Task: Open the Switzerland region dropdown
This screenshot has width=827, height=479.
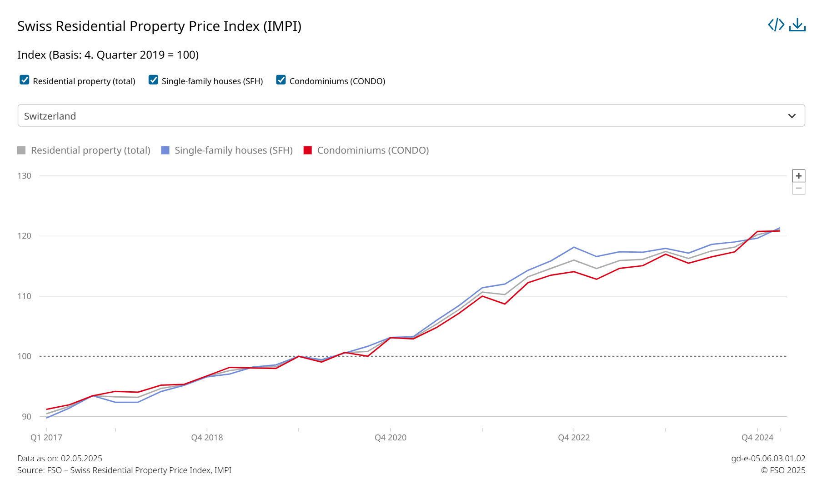Action: (x=400, y=115)
